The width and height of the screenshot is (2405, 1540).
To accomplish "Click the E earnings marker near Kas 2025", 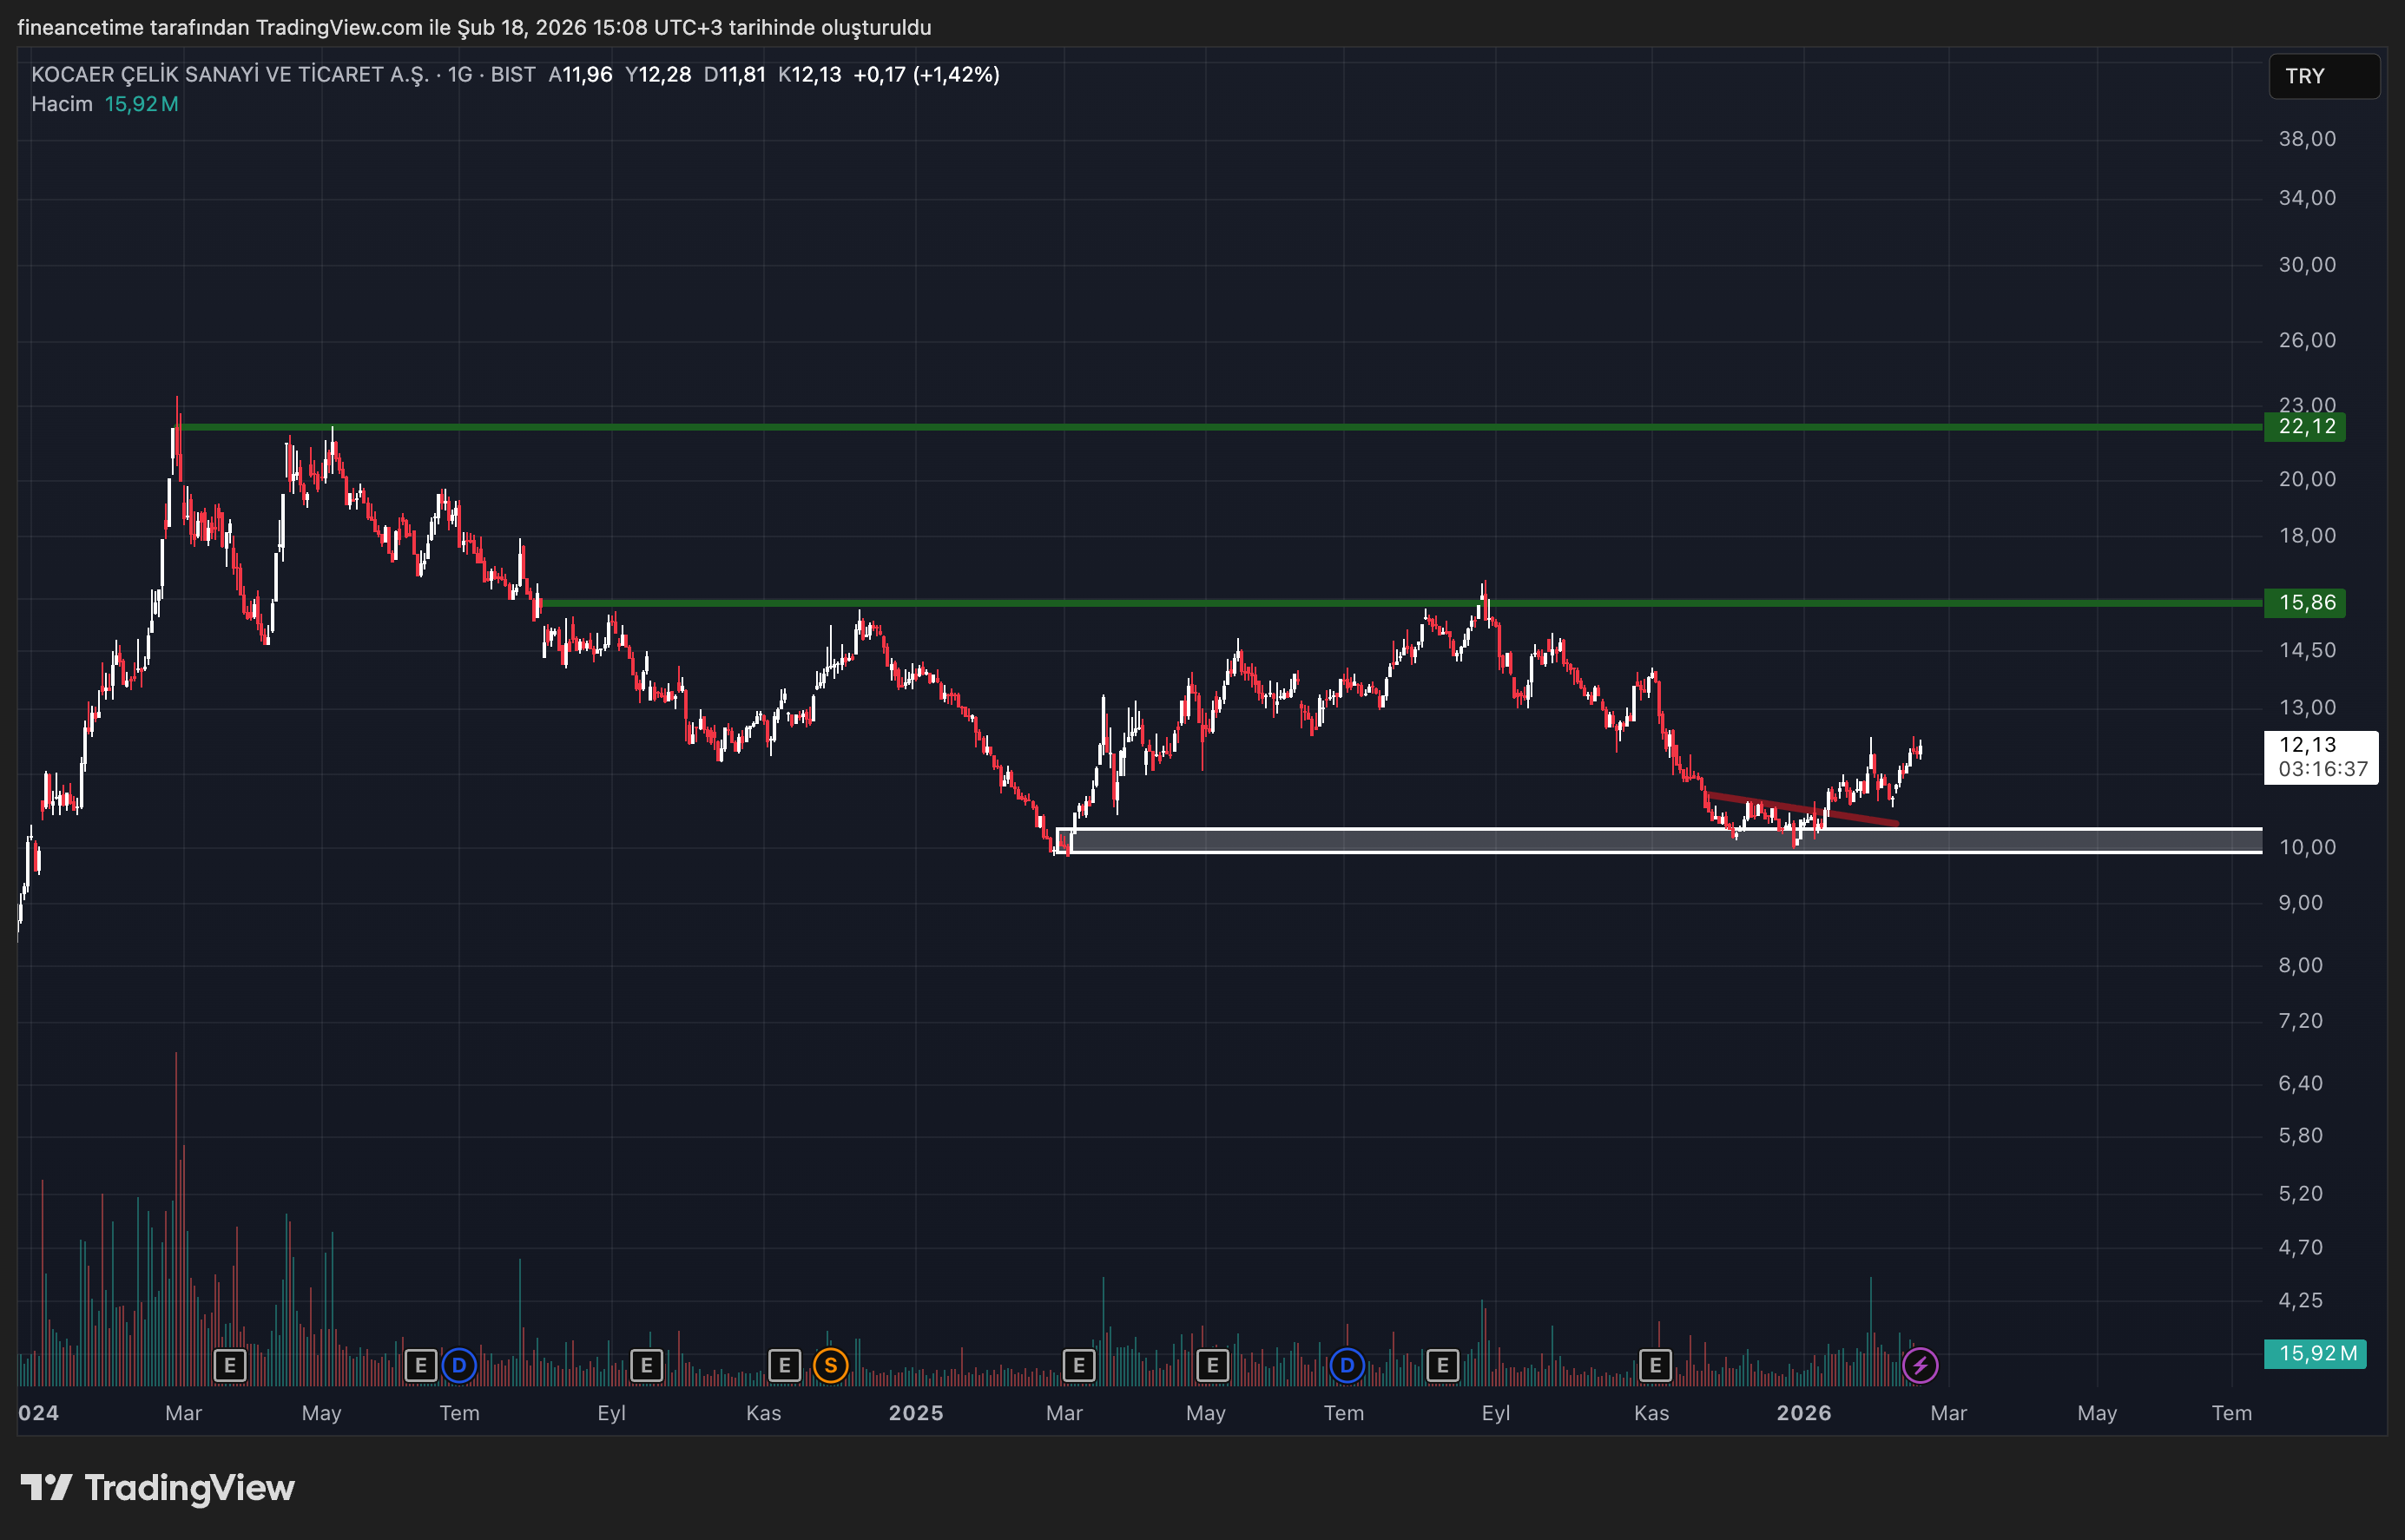I will tap(1655, 1365).
